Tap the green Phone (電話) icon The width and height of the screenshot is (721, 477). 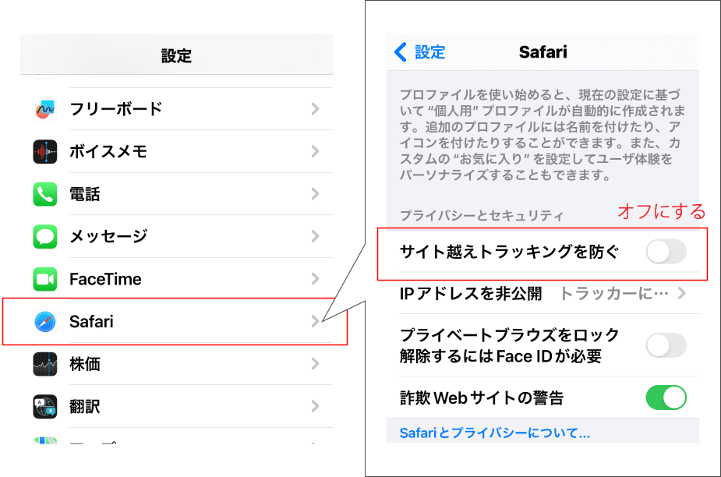pyautogui.click(x=45, y=194)
